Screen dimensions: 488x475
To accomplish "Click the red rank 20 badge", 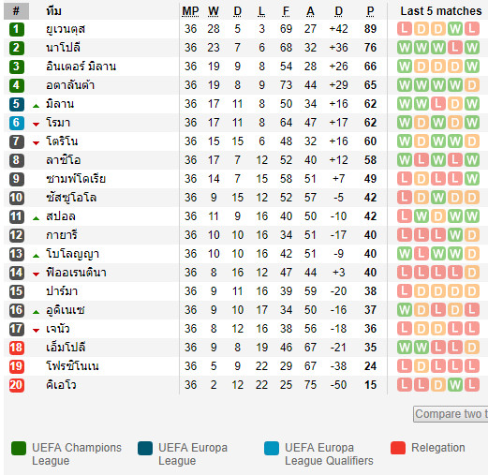I will click(x=17, y=385).
